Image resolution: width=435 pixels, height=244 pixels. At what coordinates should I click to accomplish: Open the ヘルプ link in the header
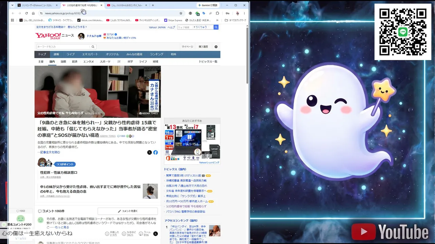click(171, 27)
